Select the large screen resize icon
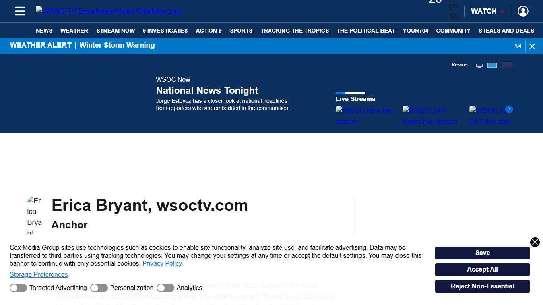This screenshot has width=543, height=305. 508,65
